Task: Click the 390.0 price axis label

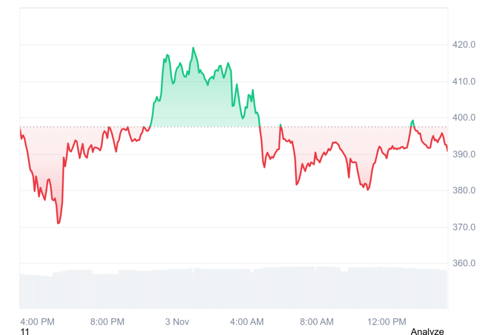Action: click(464, 155)
